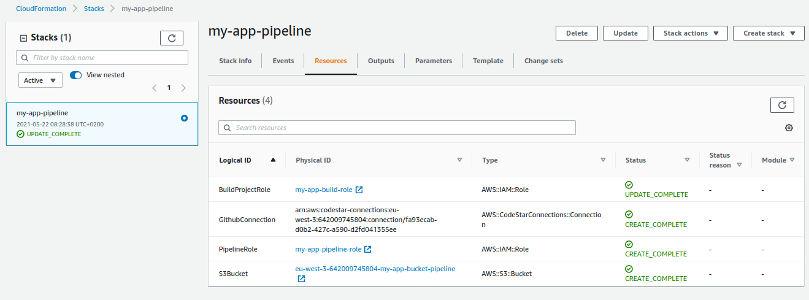Switch to the Template tab
Viewport: 809px width, 300px height.
[488, 61]
